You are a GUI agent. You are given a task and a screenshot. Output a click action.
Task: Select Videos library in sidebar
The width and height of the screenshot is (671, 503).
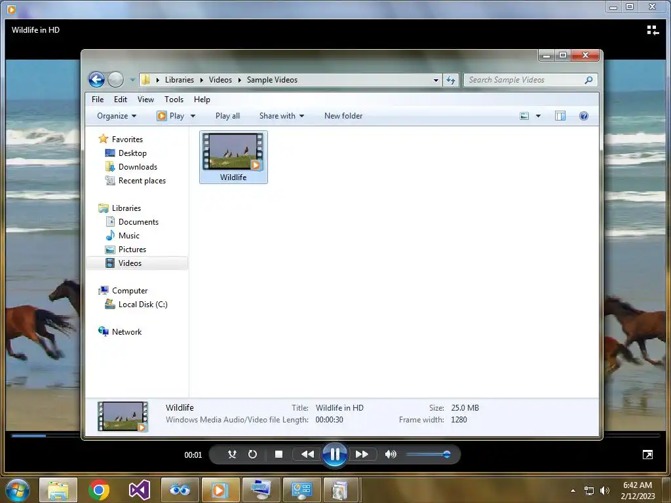pyautogui.click(x=137, y=263)
